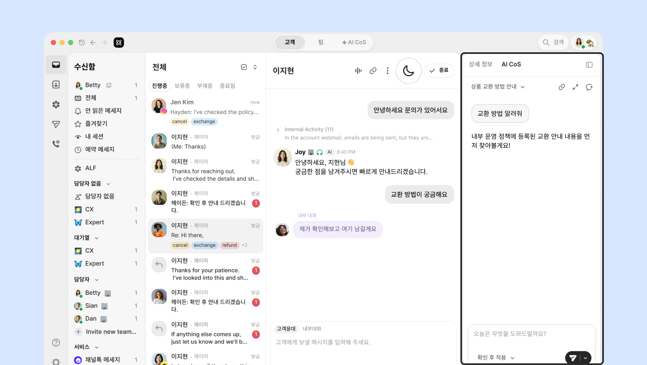Open the help question mark icon
Image resolution: width=647 pixels, height=365 pixels.
[56, 343]
